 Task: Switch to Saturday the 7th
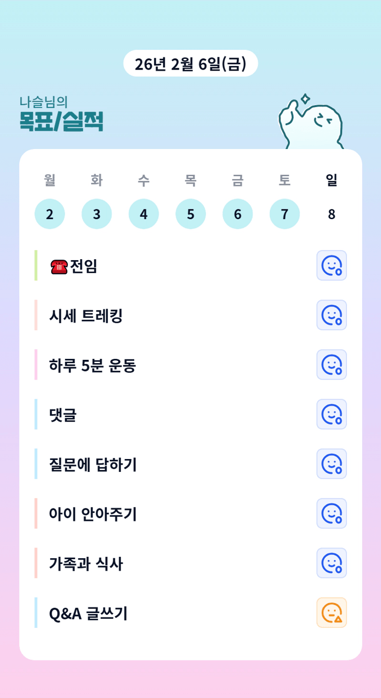tap(285, 214)
